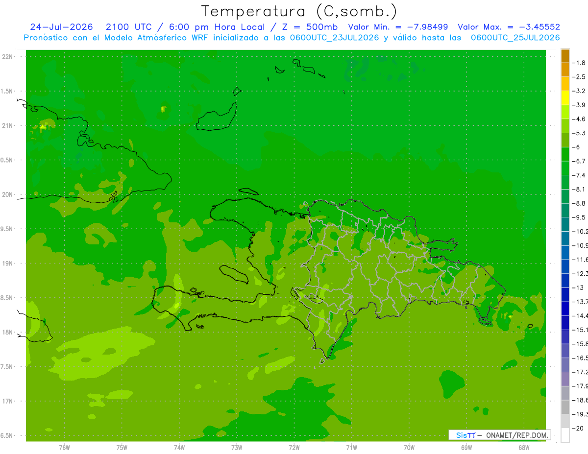Click the '2100 UTC' time label
This screenshot has height=454, width=588.
130,27
